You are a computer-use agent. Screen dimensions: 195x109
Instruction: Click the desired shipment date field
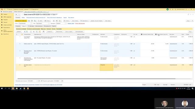click(32, 81)
